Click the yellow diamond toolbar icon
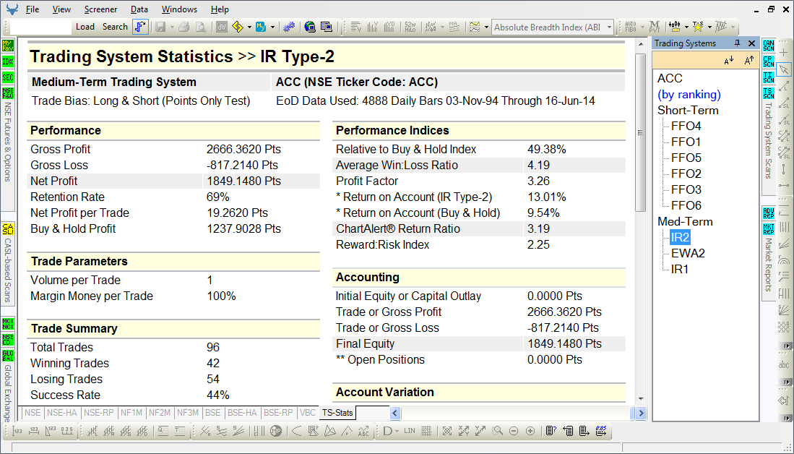The height and width of the screenshot is (454, 794). pos(238,27)
